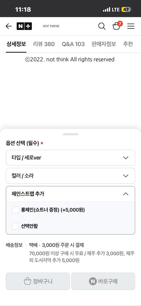Open the 판매자정보 tab

104,44
